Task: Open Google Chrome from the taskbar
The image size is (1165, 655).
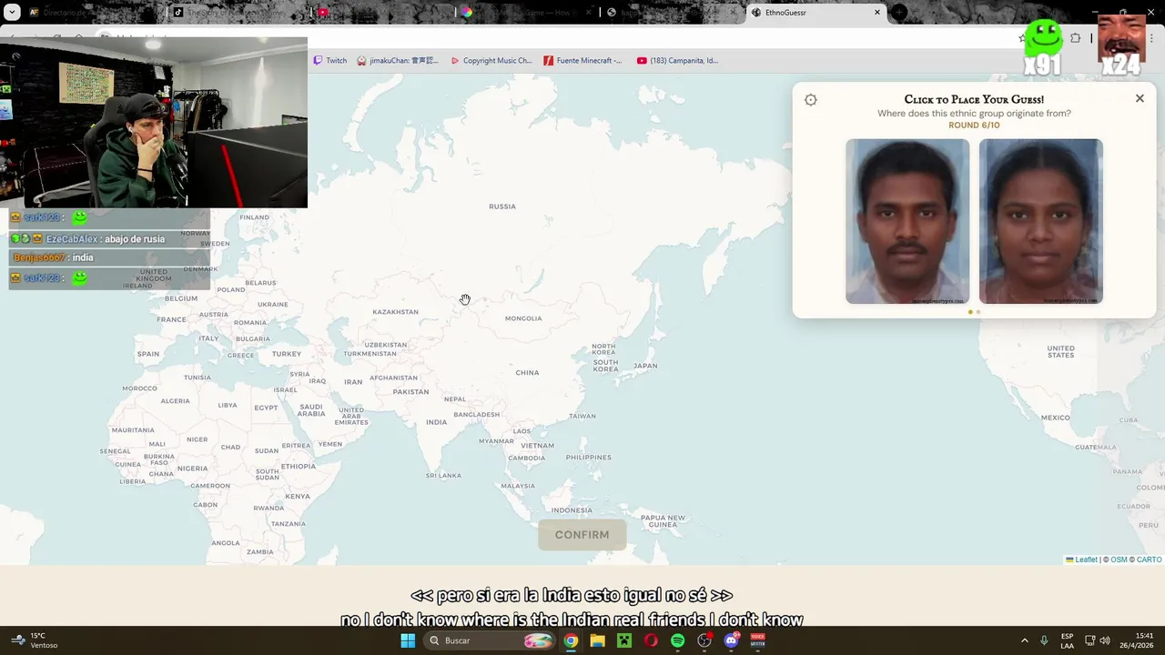Action: coord(571,640)
